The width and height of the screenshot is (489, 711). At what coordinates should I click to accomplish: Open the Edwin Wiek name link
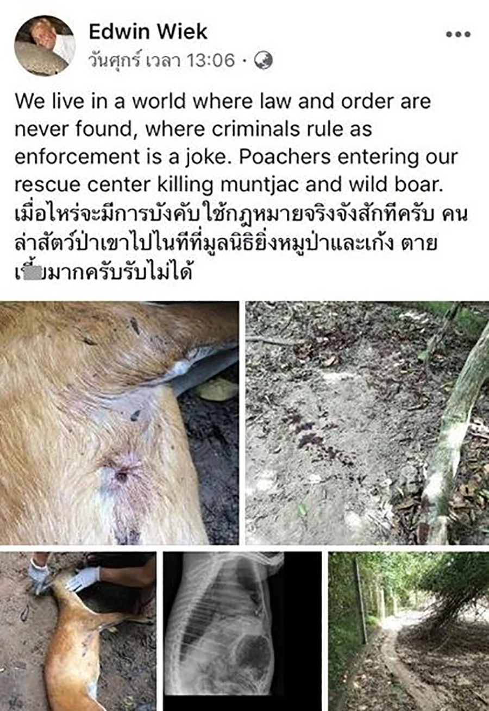pos(148,32)
